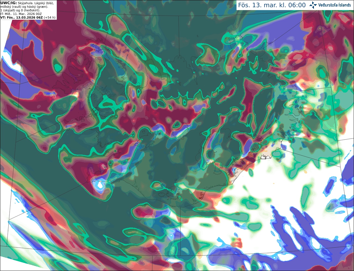Screen dimensions: 354x271
Task: Click the Veðurstofa Íslands star logo icon
Action: [x=313, y=5]
